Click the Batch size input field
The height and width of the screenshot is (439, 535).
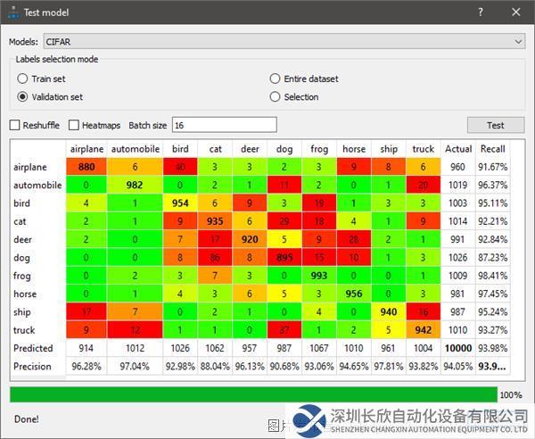[224, 125]
